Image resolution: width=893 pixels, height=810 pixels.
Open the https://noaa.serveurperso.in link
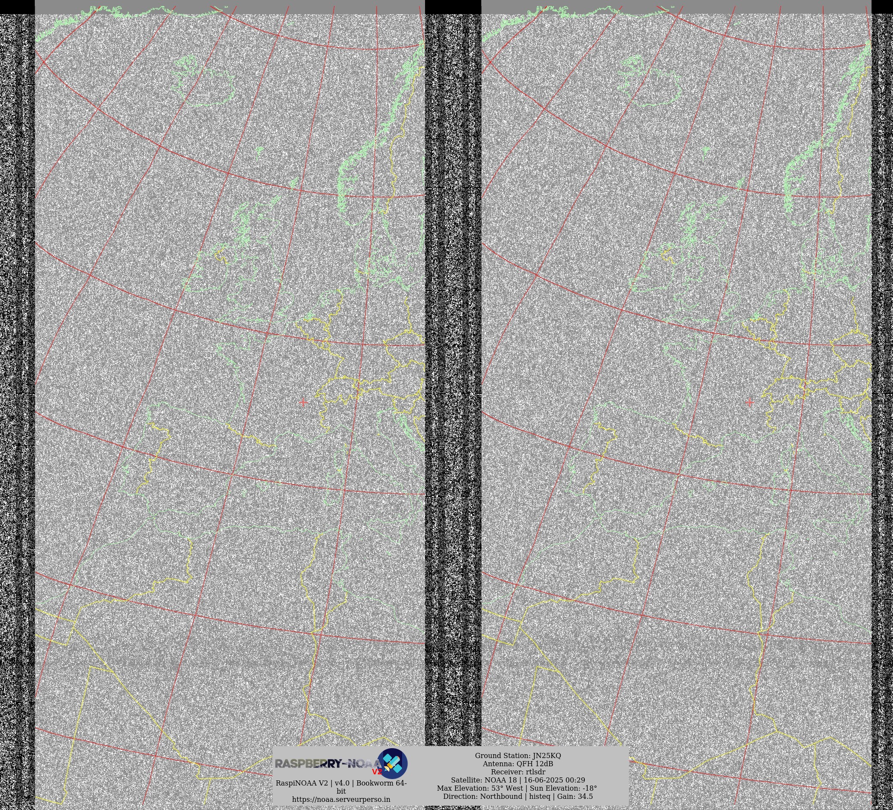pos(341,799)
